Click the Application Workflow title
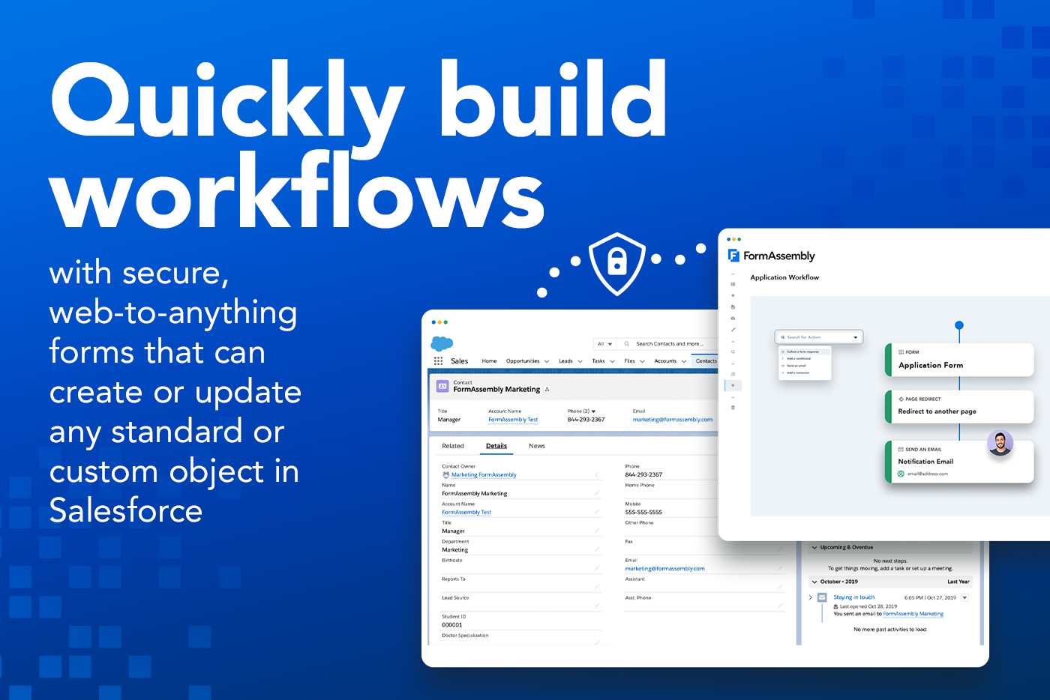Viewport: 1050px width, 700px height. [784, 277]
